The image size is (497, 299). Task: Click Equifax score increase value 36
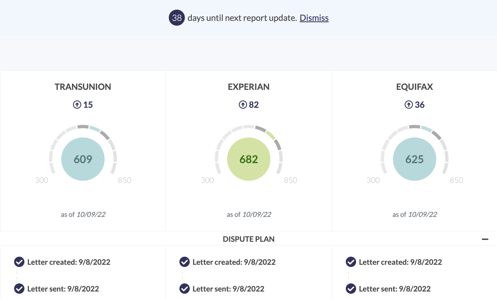(420, 105)
